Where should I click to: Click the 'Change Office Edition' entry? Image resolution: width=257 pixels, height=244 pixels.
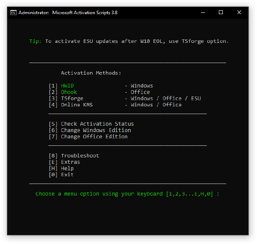click(94, 137)
